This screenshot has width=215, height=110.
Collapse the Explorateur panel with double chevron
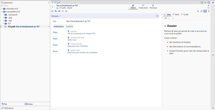49,3
